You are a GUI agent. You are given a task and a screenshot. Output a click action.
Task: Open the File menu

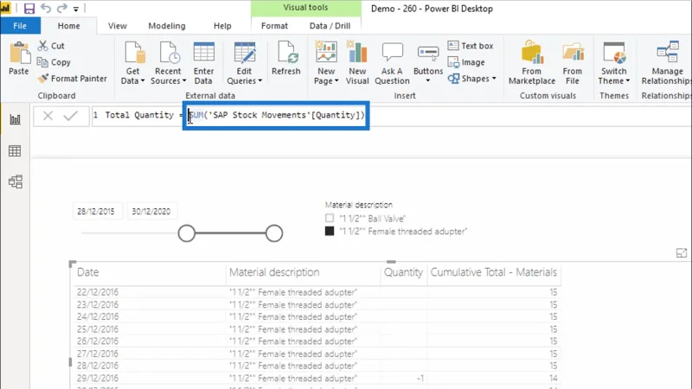[x=20, y=26]
